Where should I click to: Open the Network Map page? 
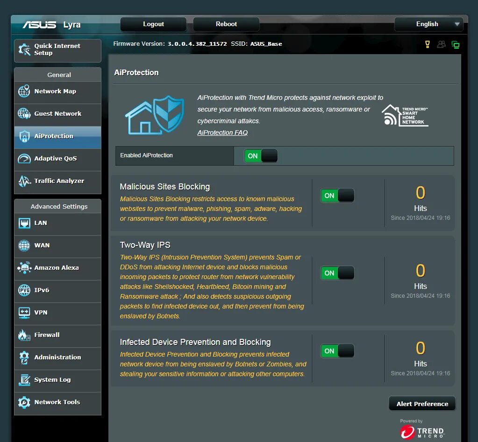click(x=57, y=91)
